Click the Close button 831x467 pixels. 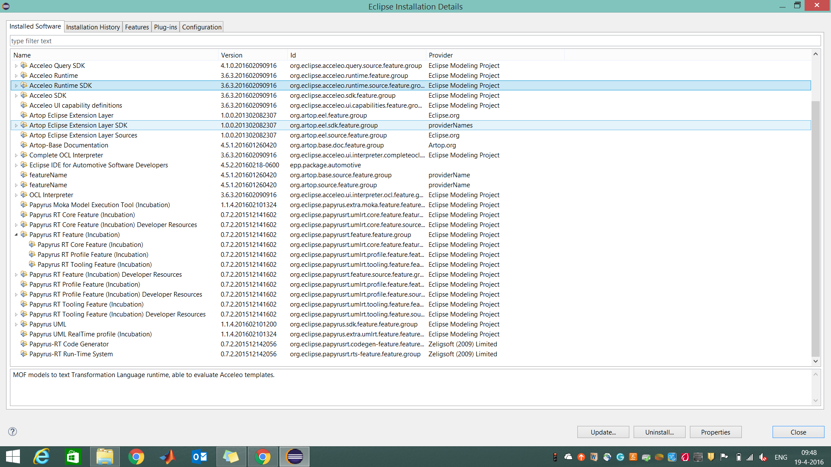click(798, 432)
